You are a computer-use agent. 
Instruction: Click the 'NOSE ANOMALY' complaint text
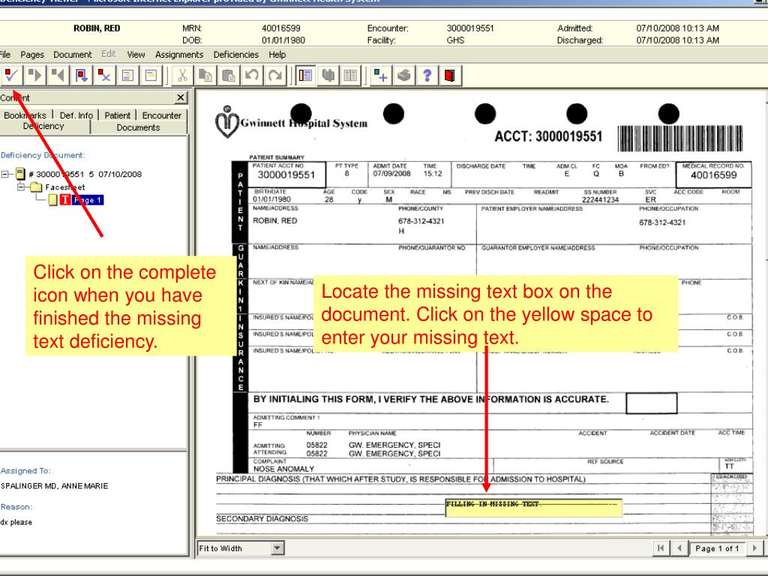point(283,469)
